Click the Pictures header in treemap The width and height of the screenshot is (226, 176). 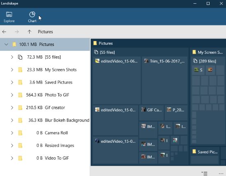coord(158,43)
